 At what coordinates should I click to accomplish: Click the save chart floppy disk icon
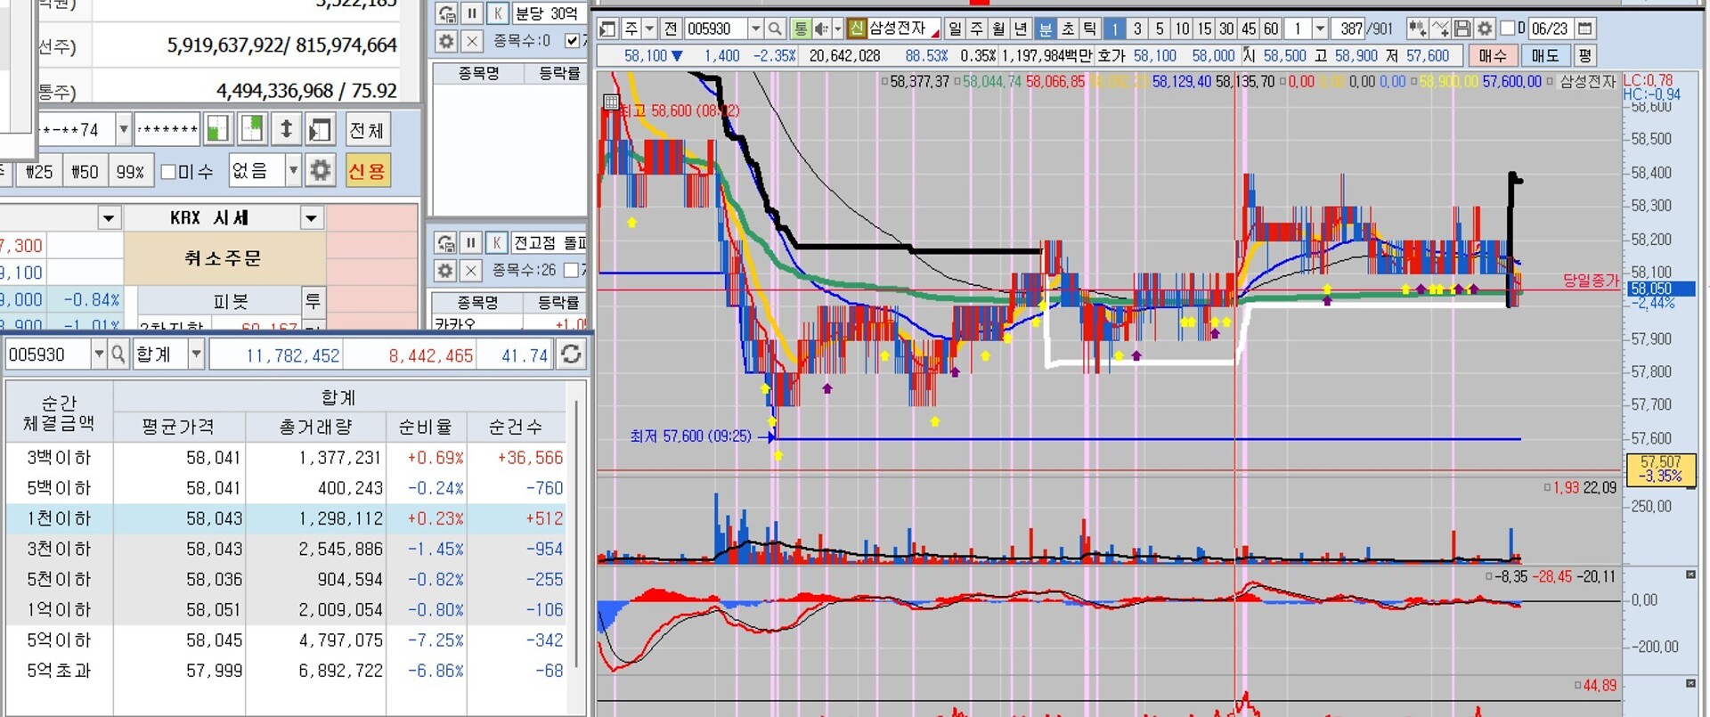click(x=1462, y=29)
